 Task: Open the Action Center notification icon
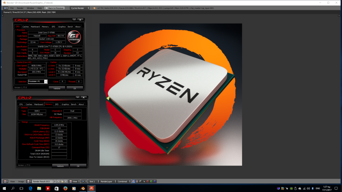336,188
